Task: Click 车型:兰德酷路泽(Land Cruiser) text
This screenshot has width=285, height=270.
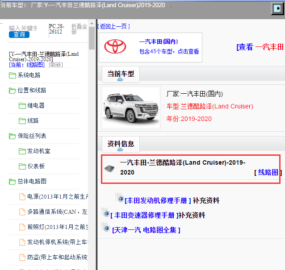Action: tap(210, 106)
